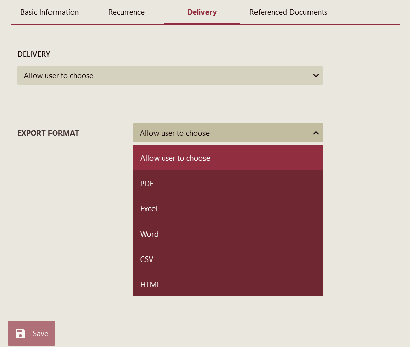Switch to the Recurrence tab
Screen dimensions: 410x347
126,12
